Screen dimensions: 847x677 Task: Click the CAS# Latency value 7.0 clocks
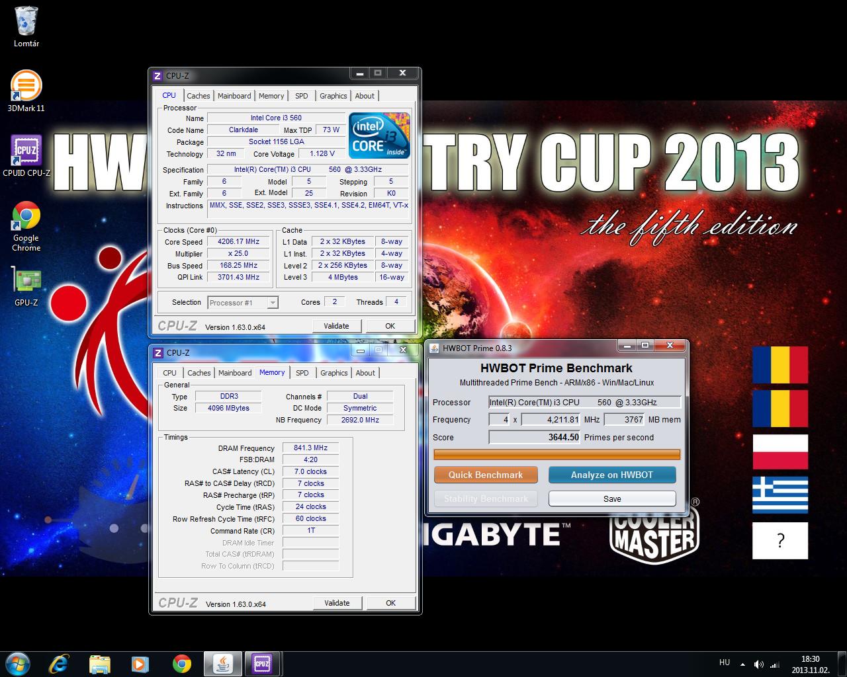[x=310, y=472]
